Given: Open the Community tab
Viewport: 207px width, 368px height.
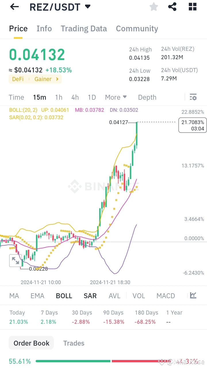Looking at the screenshot, I should click(137, 28).
